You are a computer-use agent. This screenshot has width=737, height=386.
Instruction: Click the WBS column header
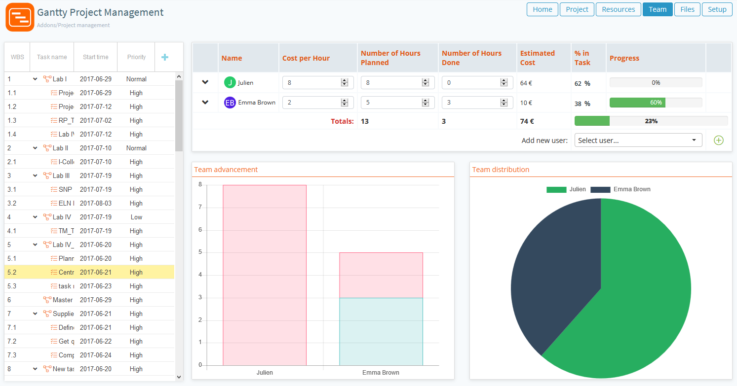(x=17, y=57)
